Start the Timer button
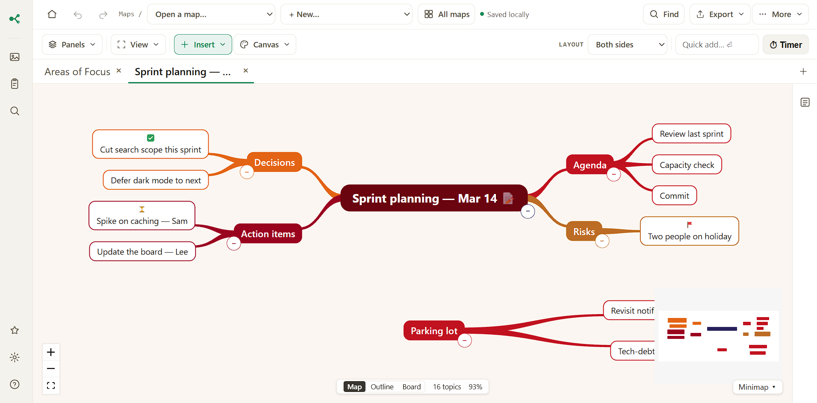The height and width of the screenshot is (403, 817). click(786, 44)
